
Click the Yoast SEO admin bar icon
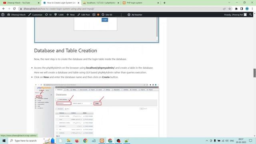click(94, 15)
